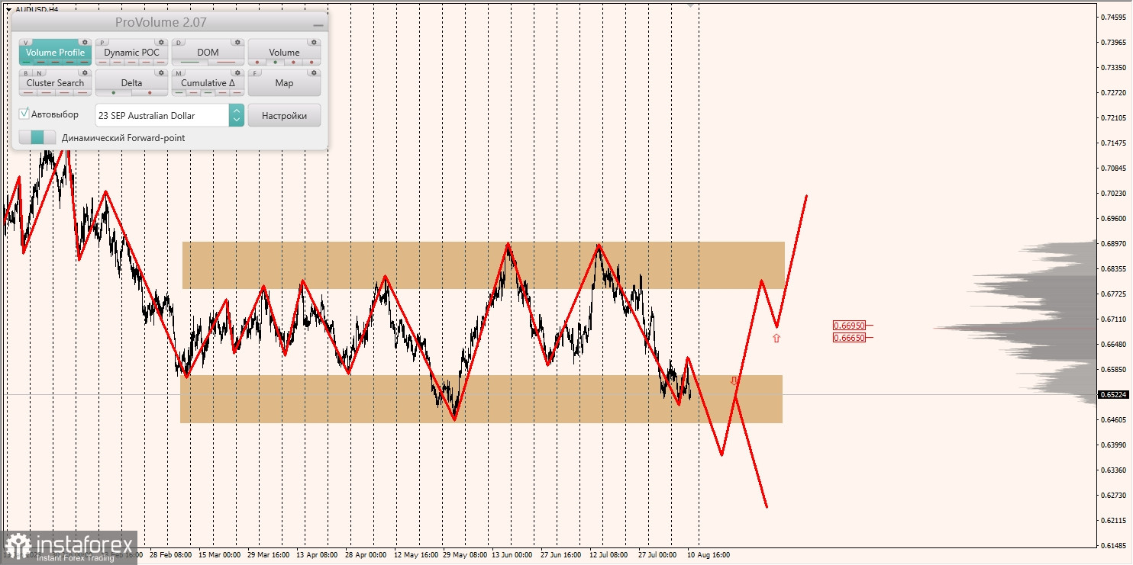Click the current price tag 0.65224
This screenshot has height=565, width=1133.
1115,394
